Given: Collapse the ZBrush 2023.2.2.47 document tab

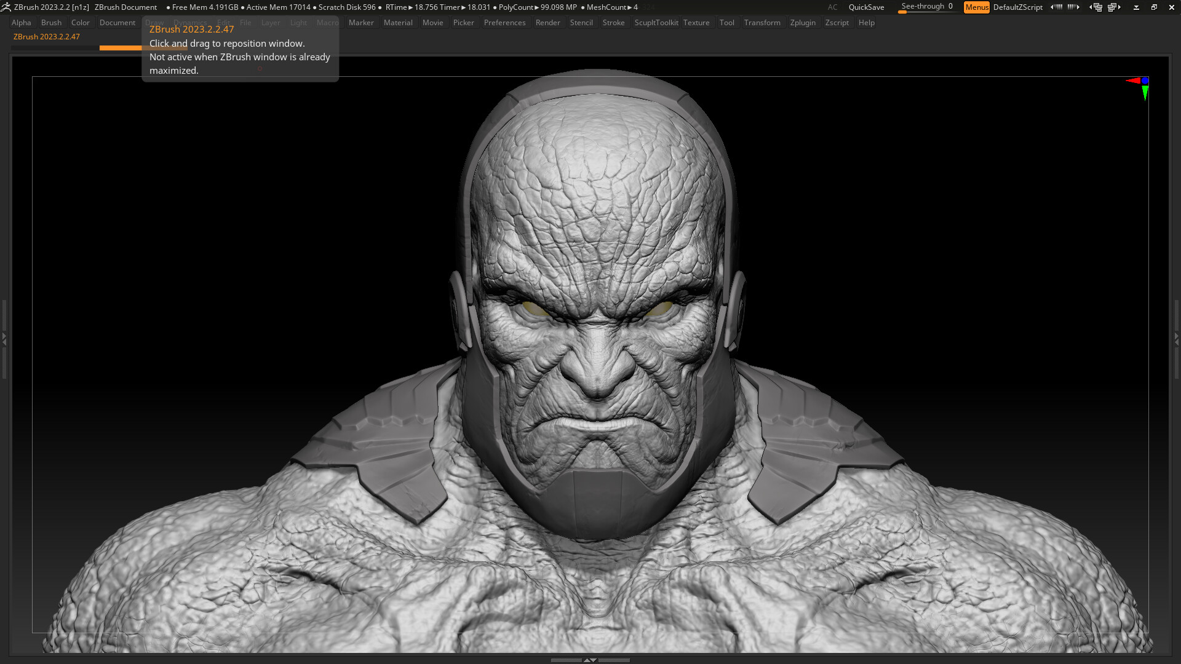Looking at the screenshot, I should click(46, 36).
